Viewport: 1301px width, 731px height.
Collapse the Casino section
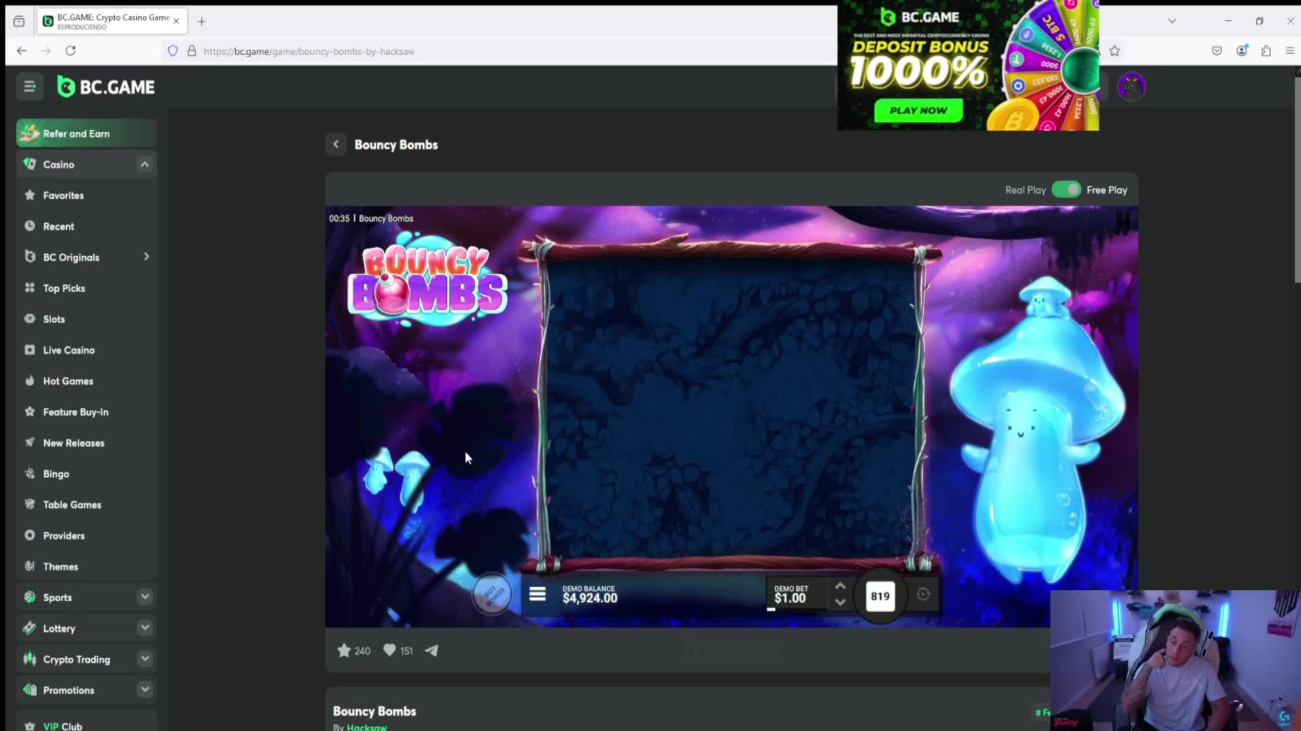(144, 164)
